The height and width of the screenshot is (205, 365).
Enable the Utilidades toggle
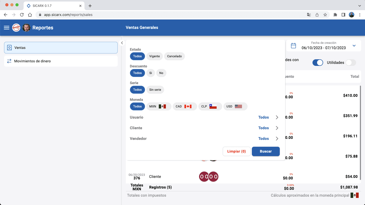[x=351, y=63]
